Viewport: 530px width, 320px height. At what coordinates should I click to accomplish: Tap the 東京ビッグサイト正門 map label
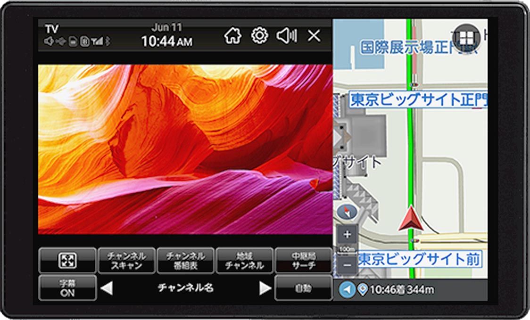point(417,100)
